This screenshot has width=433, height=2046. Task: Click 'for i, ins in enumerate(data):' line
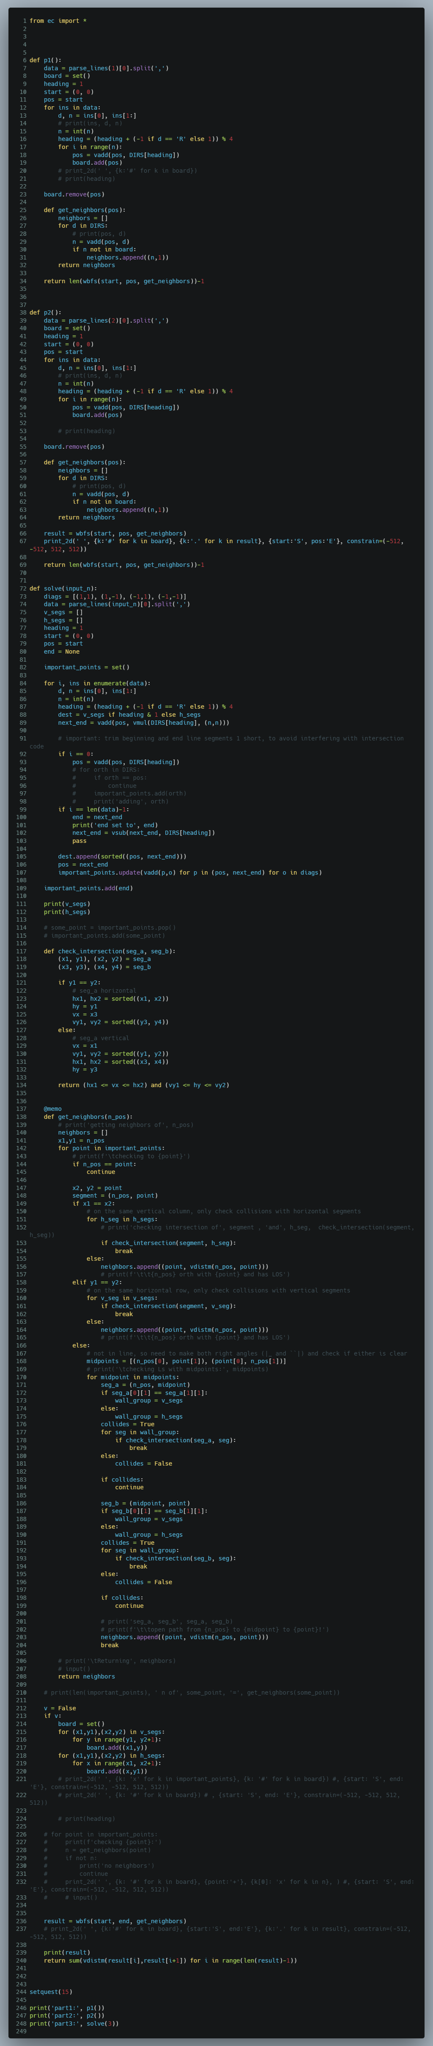tap(97, 683)
